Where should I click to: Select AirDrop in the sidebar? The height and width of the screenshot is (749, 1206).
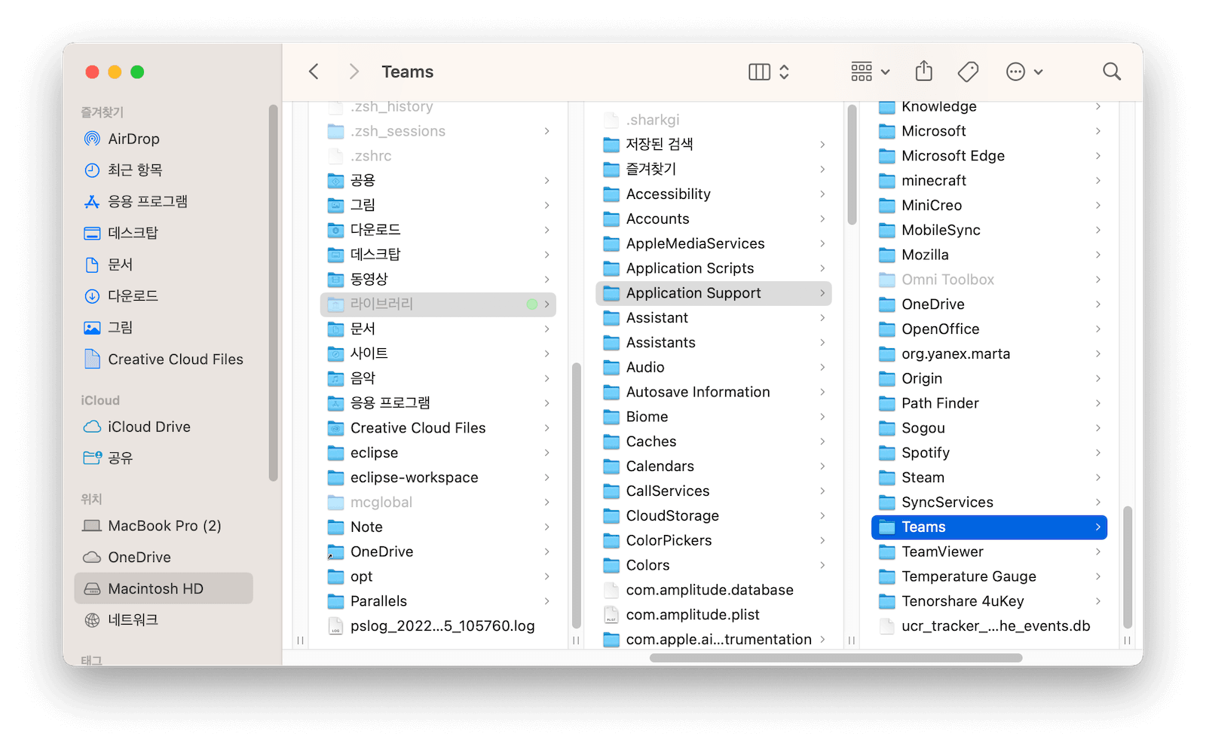pos(164,139)
